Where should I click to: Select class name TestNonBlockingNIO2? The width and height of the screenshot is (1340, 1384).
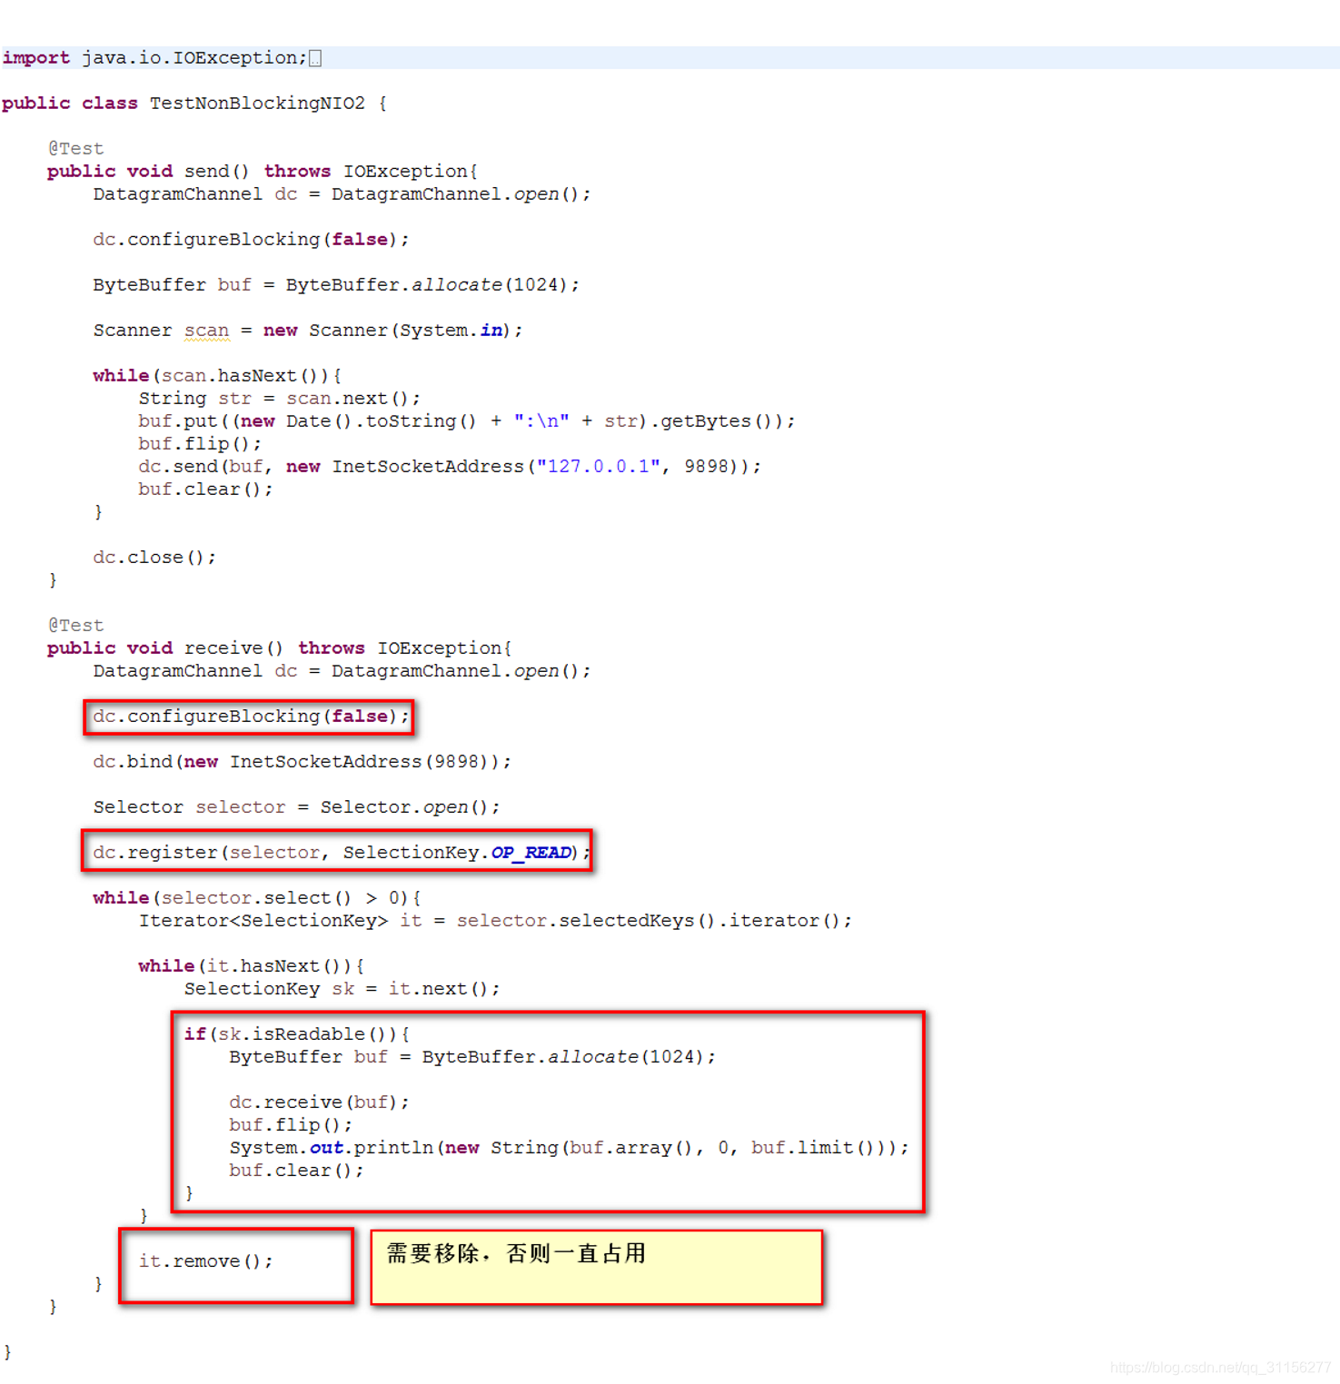257,104
